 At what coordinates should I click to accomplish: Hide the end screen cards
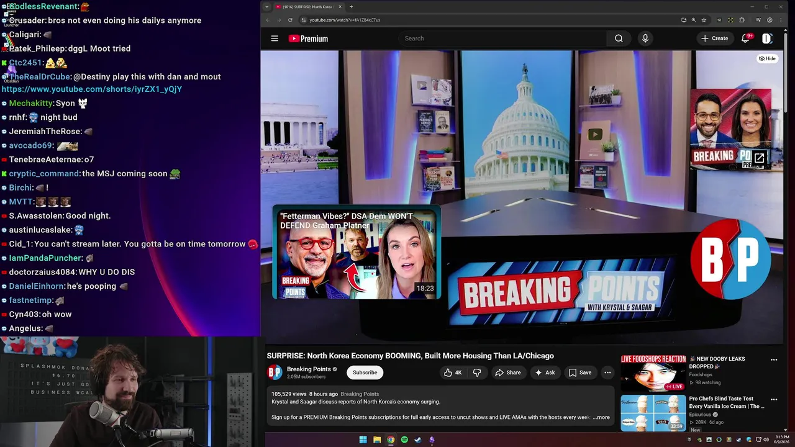coord(767,58)
